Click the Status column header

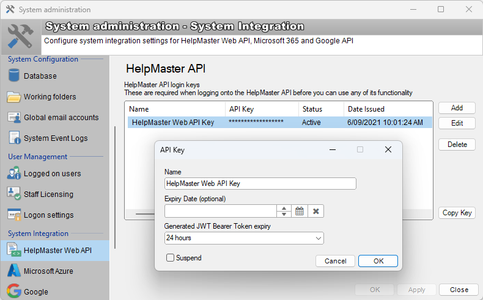coord(321,109)
